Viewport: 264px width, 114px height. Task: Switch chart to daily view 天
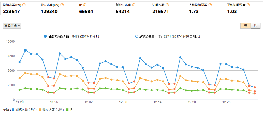tap(245, 26)
